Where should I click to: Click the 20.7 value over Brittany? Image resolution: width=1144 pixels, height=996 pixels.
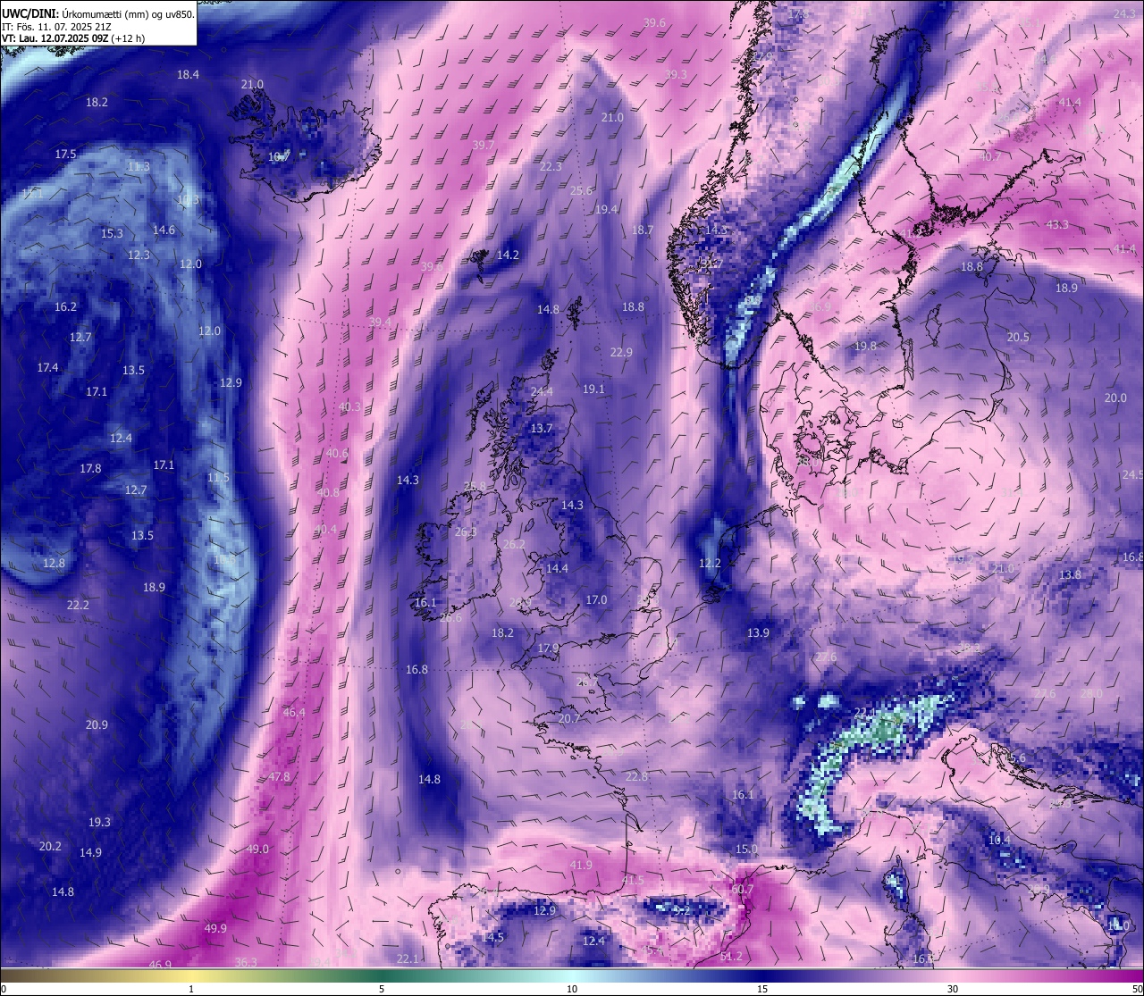(x=569, y=719)
